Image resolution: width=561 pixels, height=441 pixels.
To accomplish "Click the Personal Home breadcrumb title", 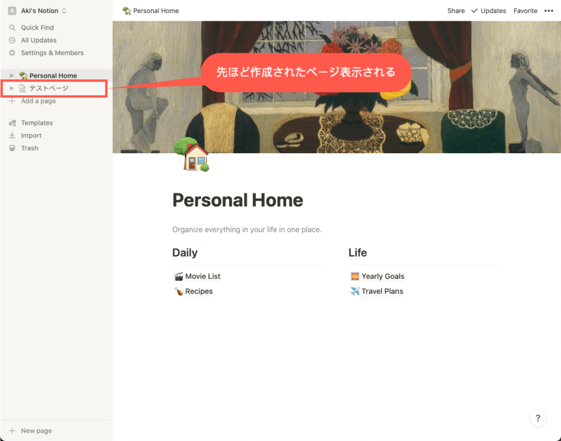I will point(156,11).
